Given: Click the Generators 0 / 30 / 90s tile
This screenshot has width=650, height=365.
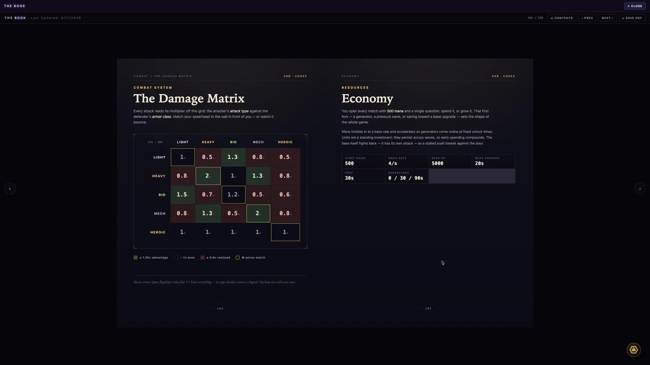Looking at the screenshot, I should (x=407, y=176).
